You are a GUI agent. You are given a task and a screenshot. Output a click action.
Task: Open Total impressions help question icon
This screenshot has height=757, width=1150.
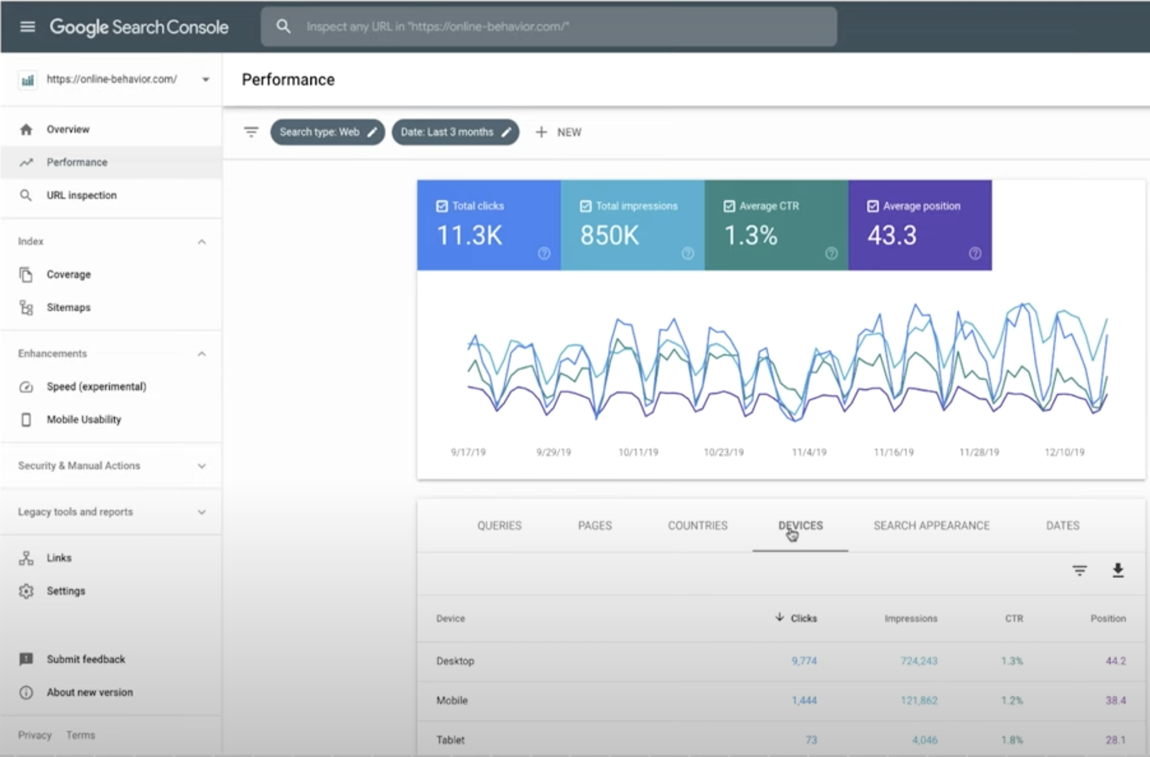(x=688, y=253)
